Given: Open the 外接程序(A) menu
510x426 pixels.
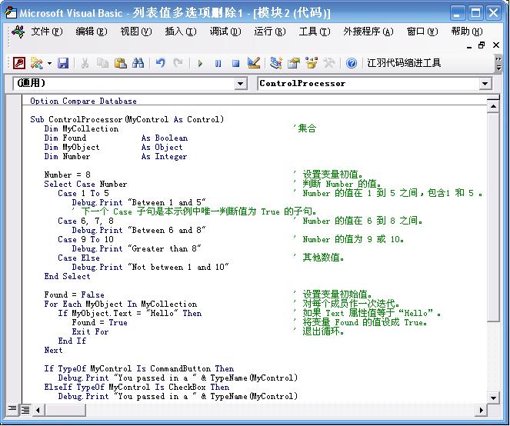Looking at the screenshot, I should (x=368, y=32).
